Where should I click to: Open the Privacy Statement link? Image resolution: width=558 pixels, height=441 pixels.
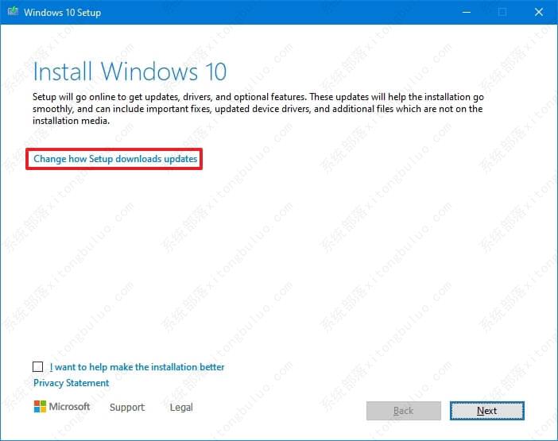coord(72,383)
